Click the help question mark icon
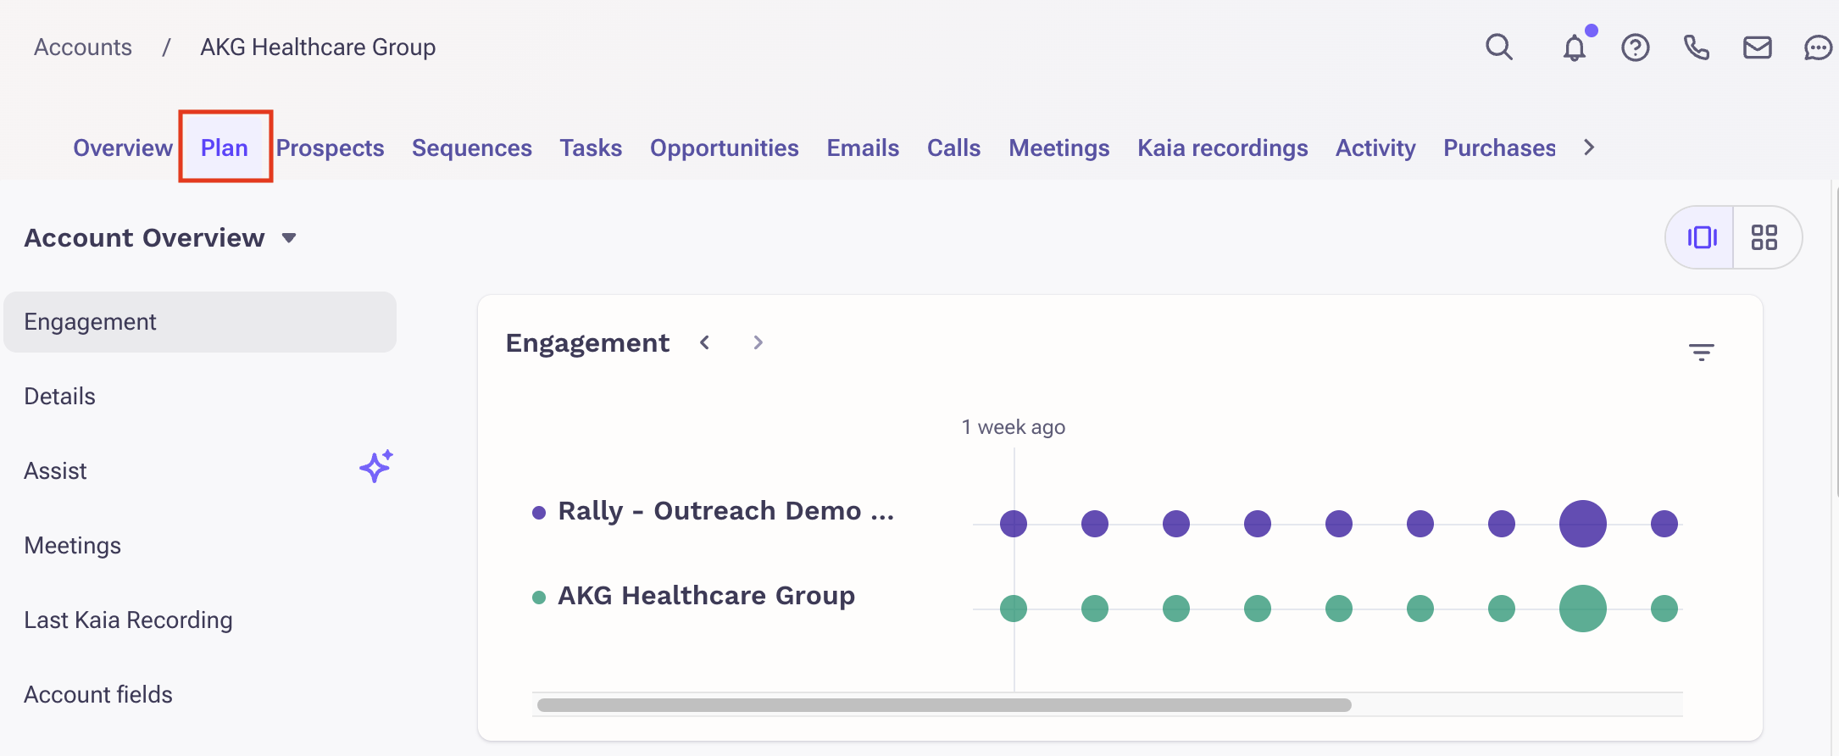 pos(1636,47)
